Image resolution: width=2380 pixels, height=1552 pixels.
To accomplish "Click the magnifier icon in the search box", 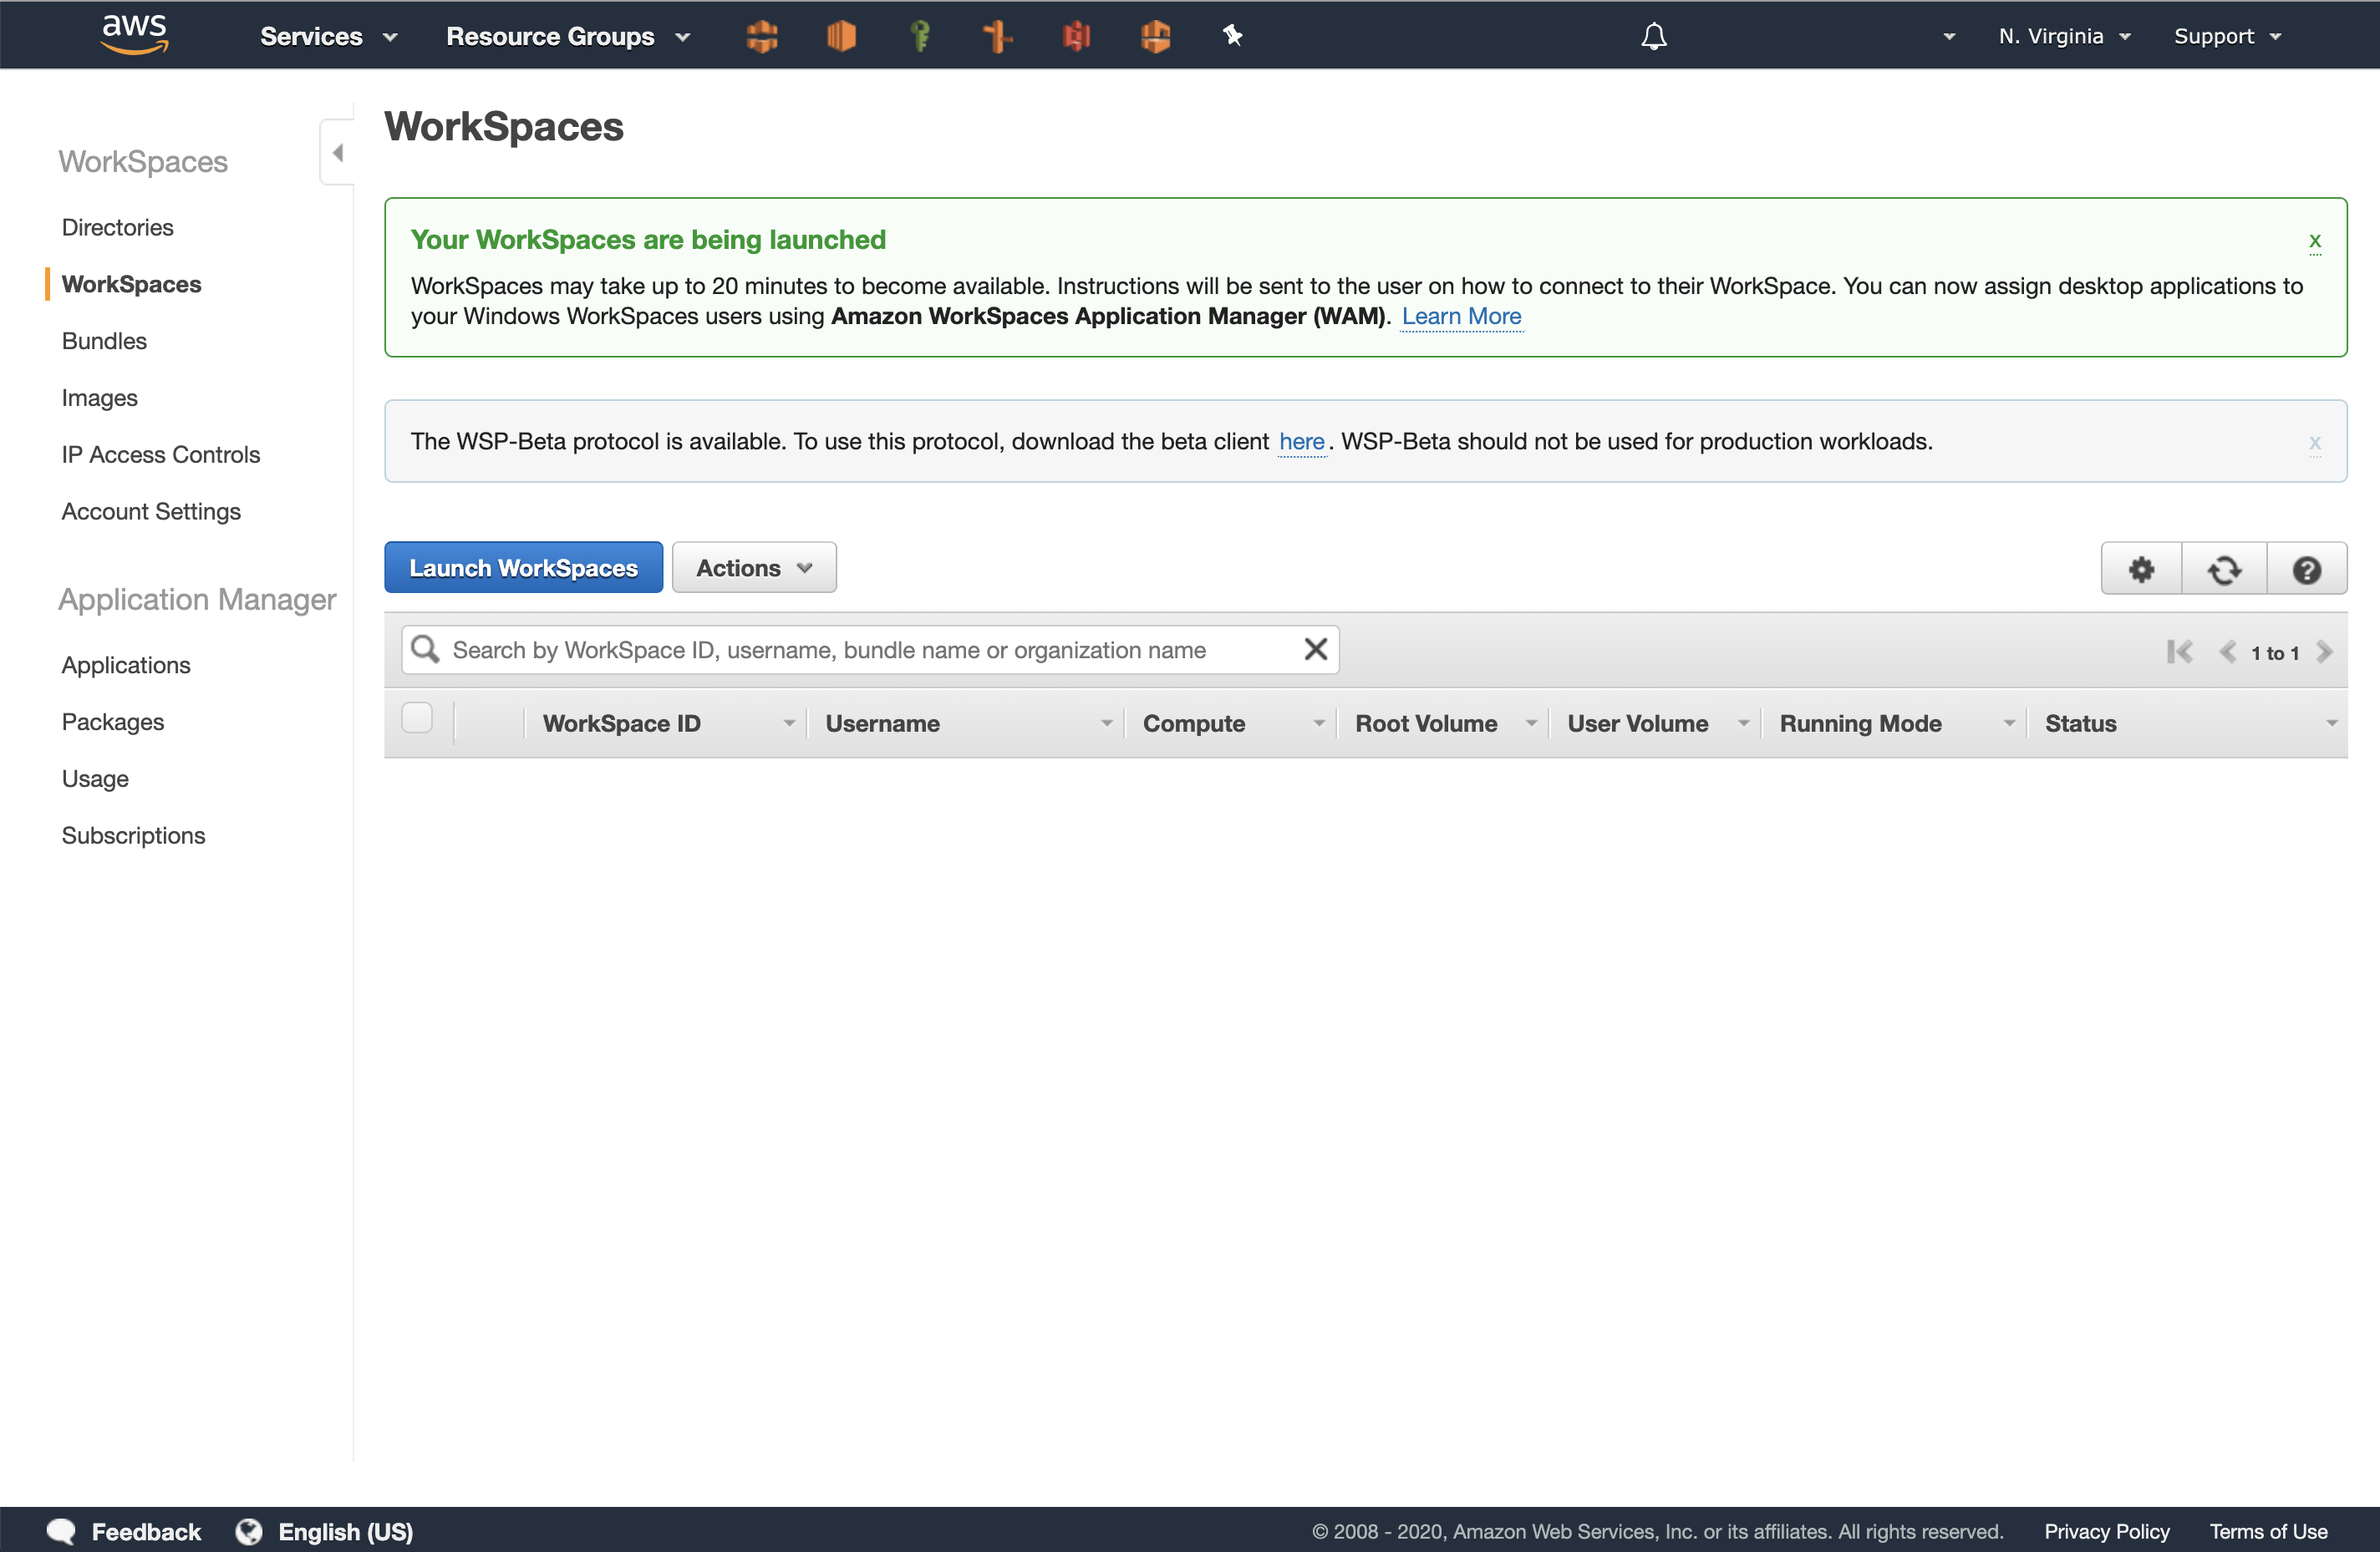I will (425, 650).
